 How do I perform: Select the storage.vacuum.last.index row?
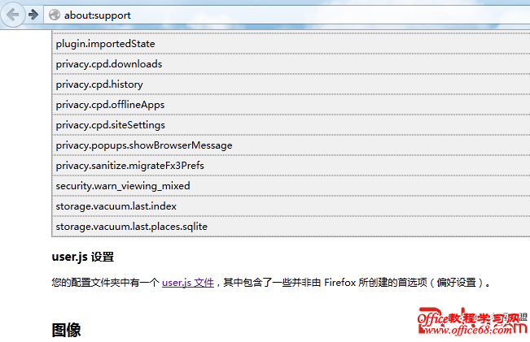click(291, 206)
